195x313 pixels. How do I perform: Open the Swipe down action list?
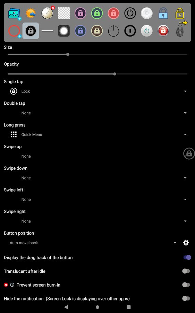coord(97,178)
